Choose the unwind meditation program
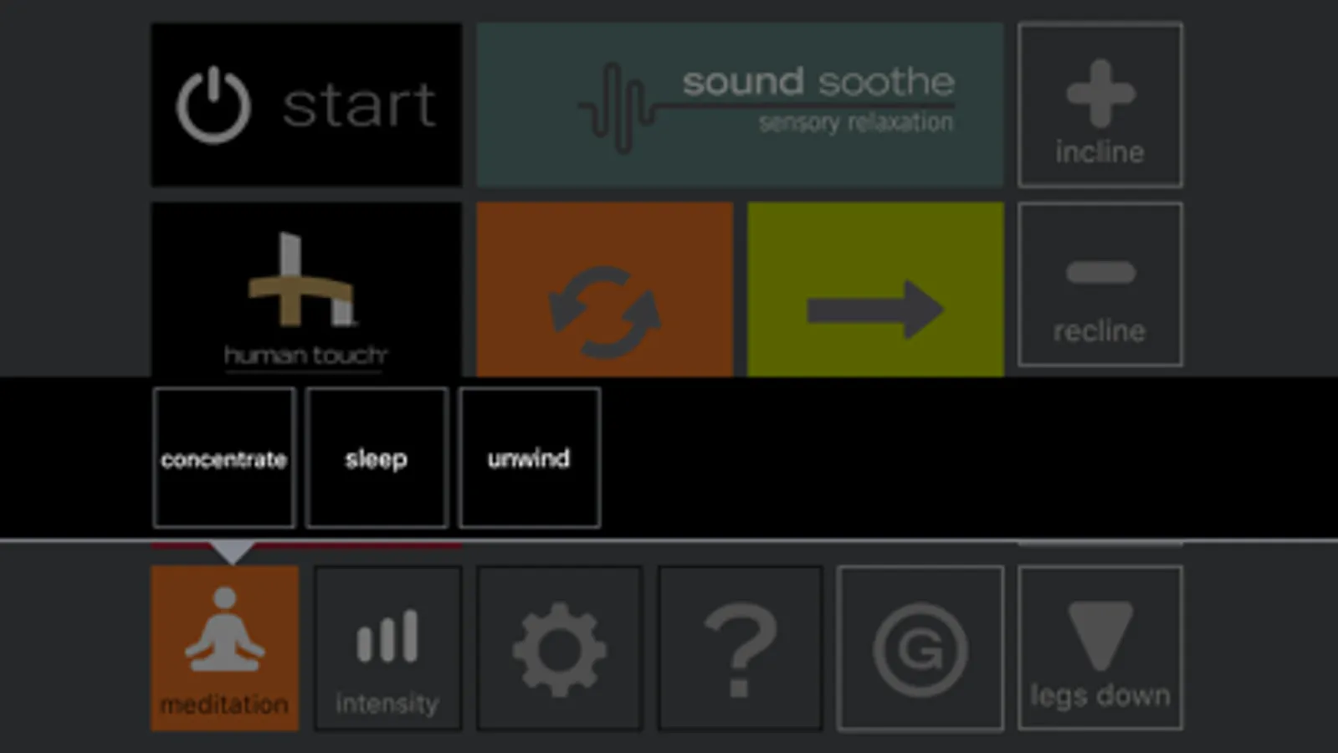Screen dimensions: 1338x753 coord(530,458)
